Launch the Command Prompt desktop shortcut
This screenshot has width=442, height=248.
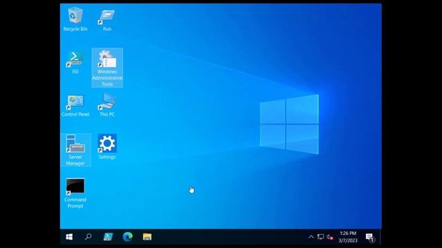(75, 193)
